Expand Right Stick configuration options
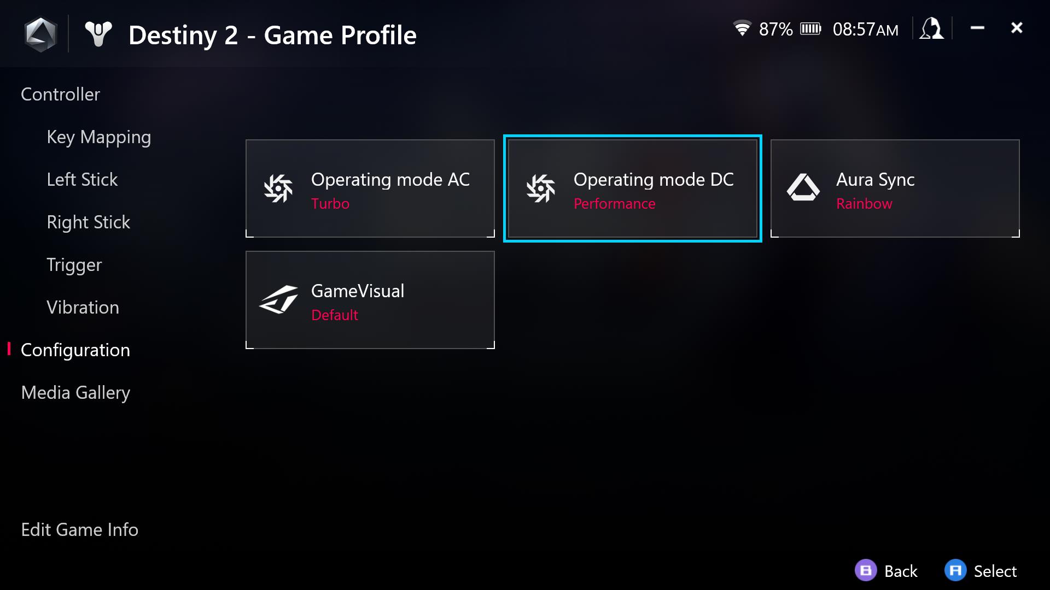The height and width of the screenshot is (590, 1050). (x=88, y=221)
